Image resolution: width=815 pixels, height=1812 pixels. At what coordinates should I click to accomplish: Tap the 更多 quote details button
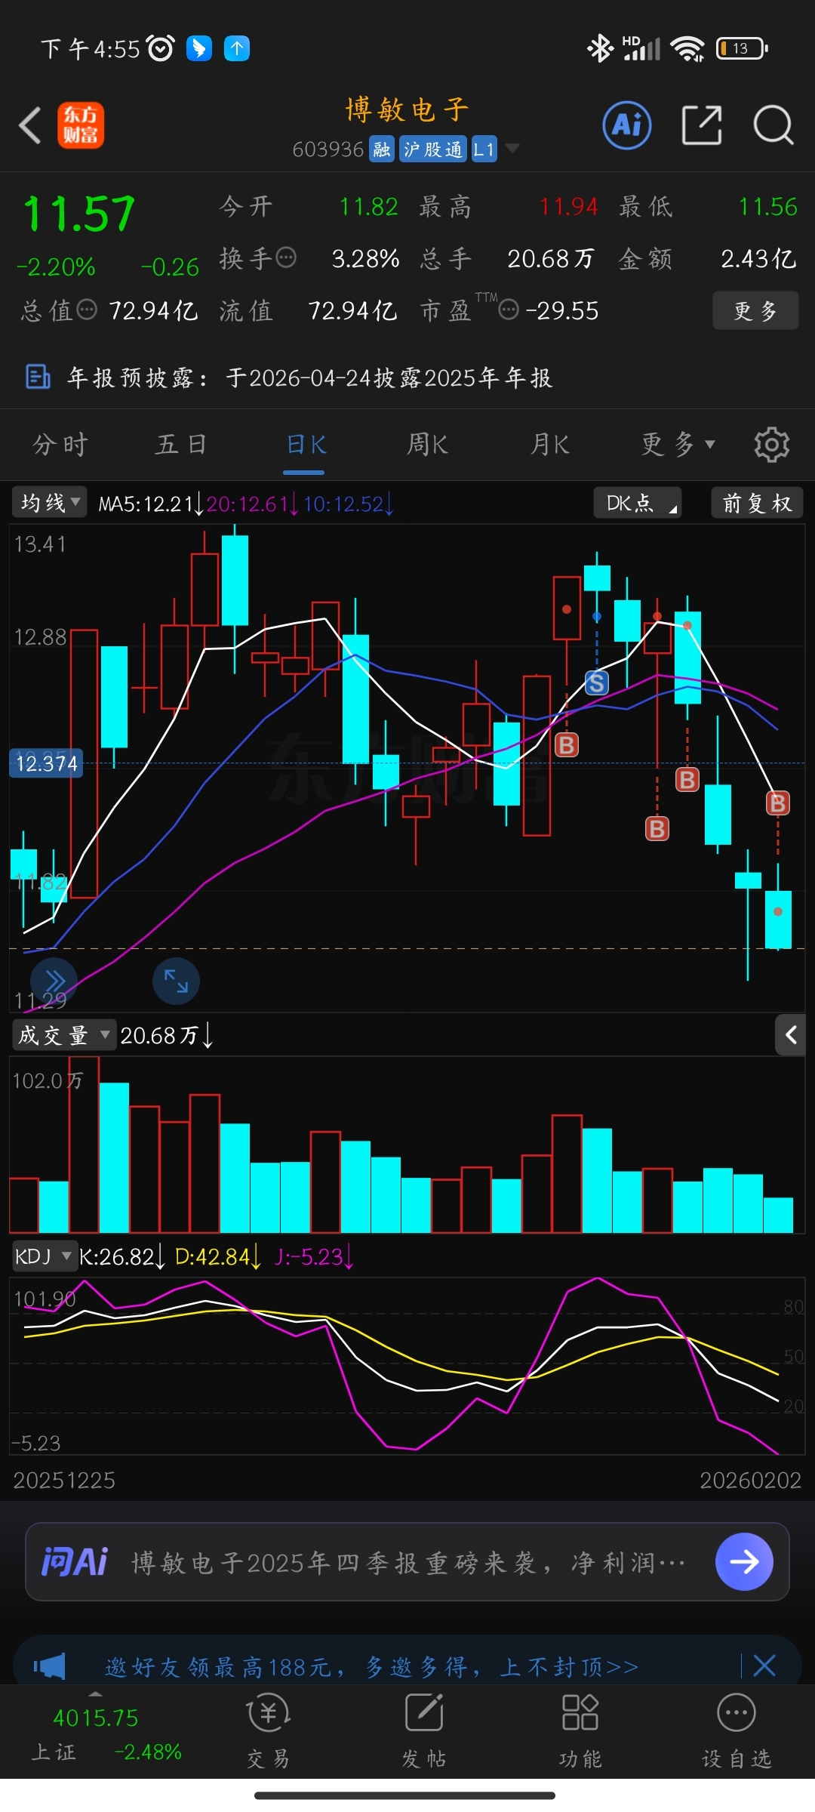pyautogui.click(x=755, y=310)
